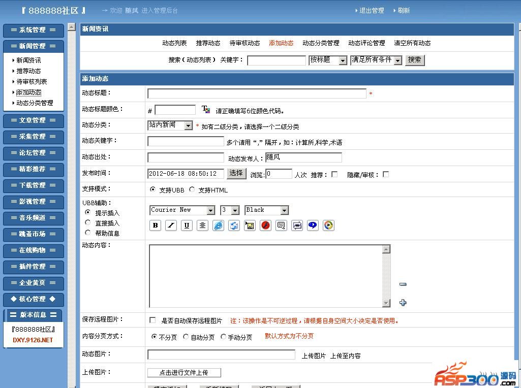Open 新闻资讯 in the sidebar
The width and height of the screenshot is (521, 388).
(x=28, y=60)
